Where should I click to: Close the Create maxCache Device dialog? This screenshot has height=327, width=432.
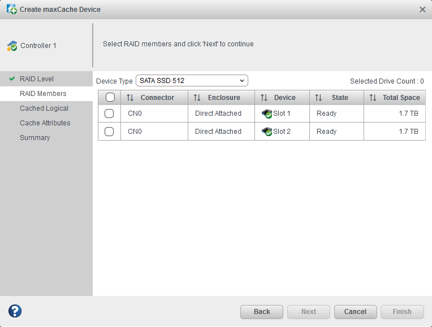click(422, 10)
